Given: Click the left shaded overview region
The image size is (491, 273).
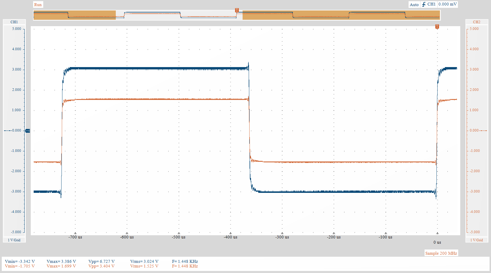Looking at the screenshot, I should 75,15.
